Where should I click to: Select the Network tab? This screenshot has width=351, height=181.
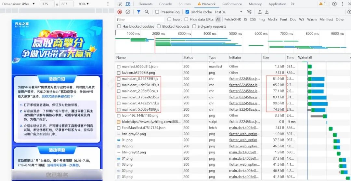206,4
